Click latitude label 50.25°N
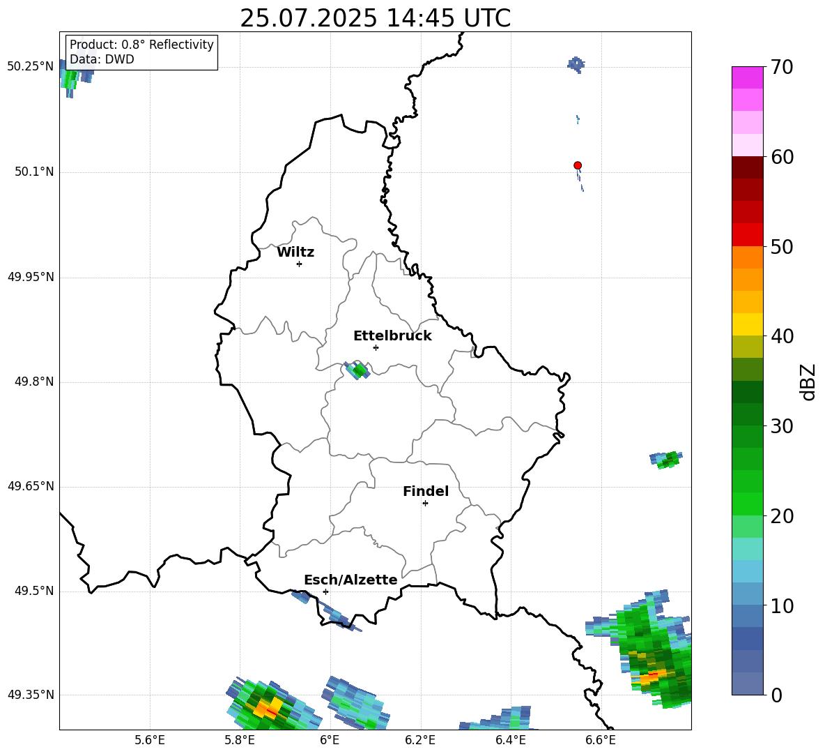This screenshot has width=825, height=754. click(31, 67)
